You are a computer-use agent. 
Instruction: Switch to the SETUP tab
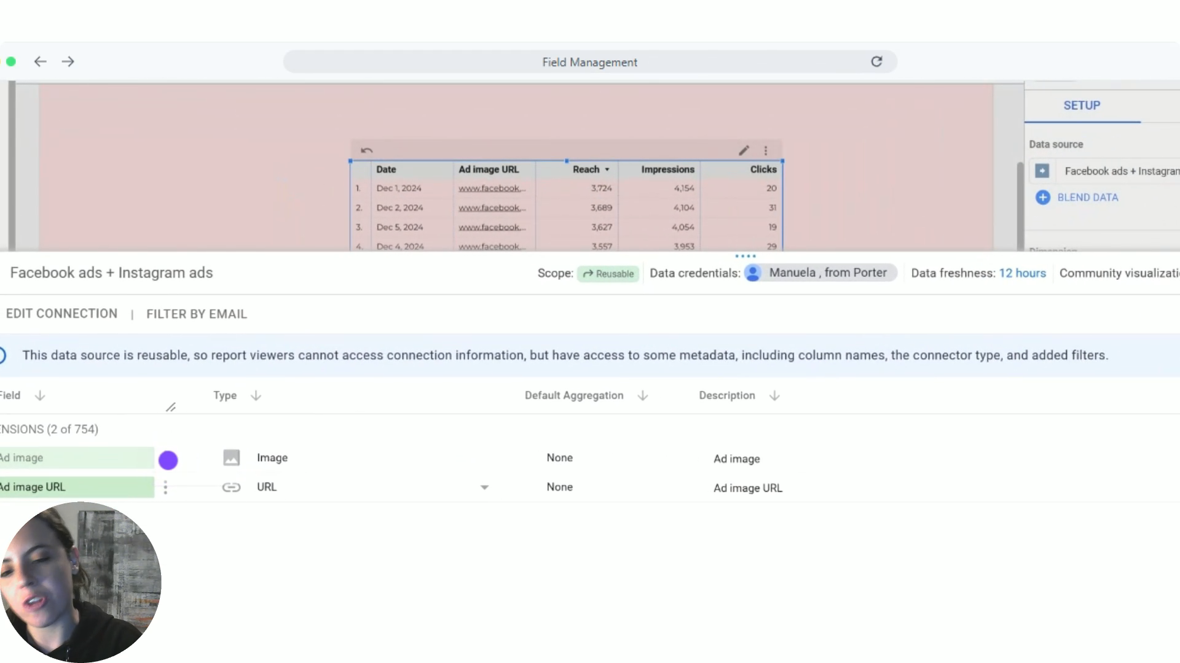[x=1082, y=106]
